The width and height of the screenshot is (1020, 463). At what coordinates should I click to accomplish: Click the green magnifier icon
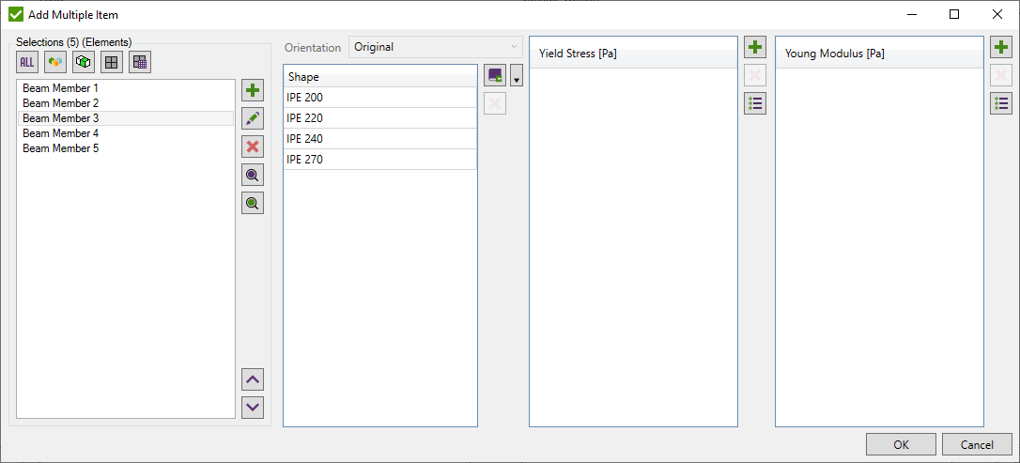pyautogui.click(x=253, y=203)
